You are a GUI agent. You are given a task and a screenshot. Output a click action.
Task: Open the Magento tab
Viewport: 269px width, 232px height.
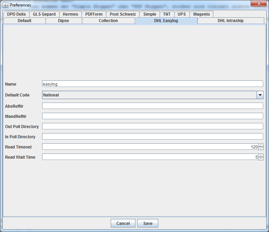coord(201,14)
